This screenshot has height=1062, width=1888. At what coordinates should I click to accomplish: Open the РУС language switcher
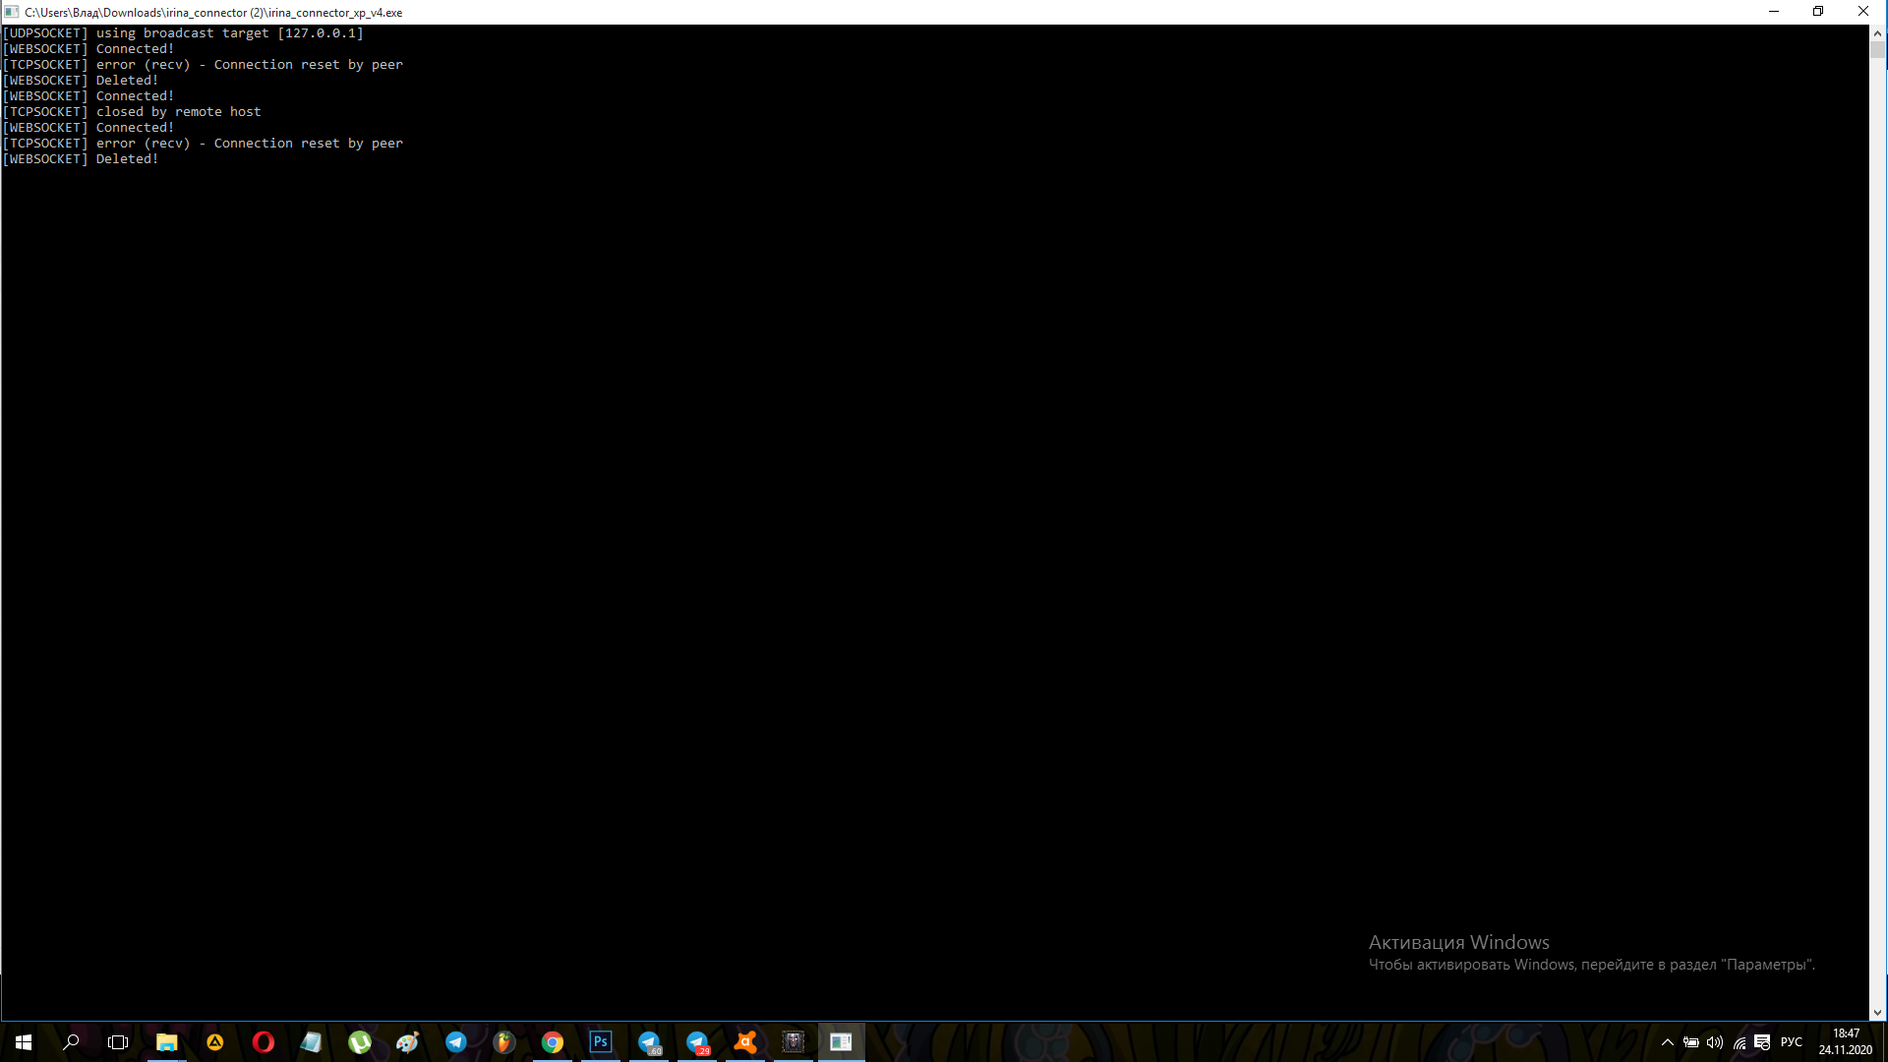(x=1791, y=1042)
